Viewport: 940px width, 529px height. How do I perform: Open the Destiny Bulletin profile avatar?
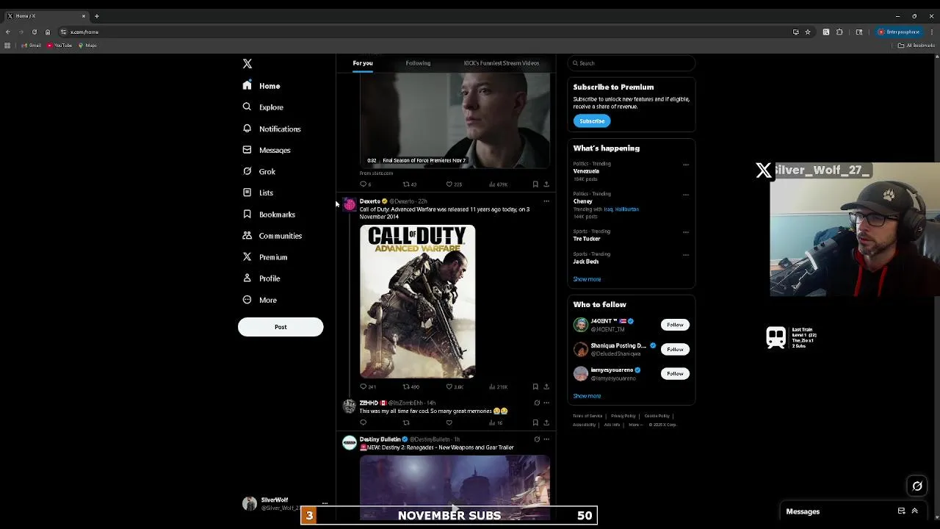click(x=350, y=442)
